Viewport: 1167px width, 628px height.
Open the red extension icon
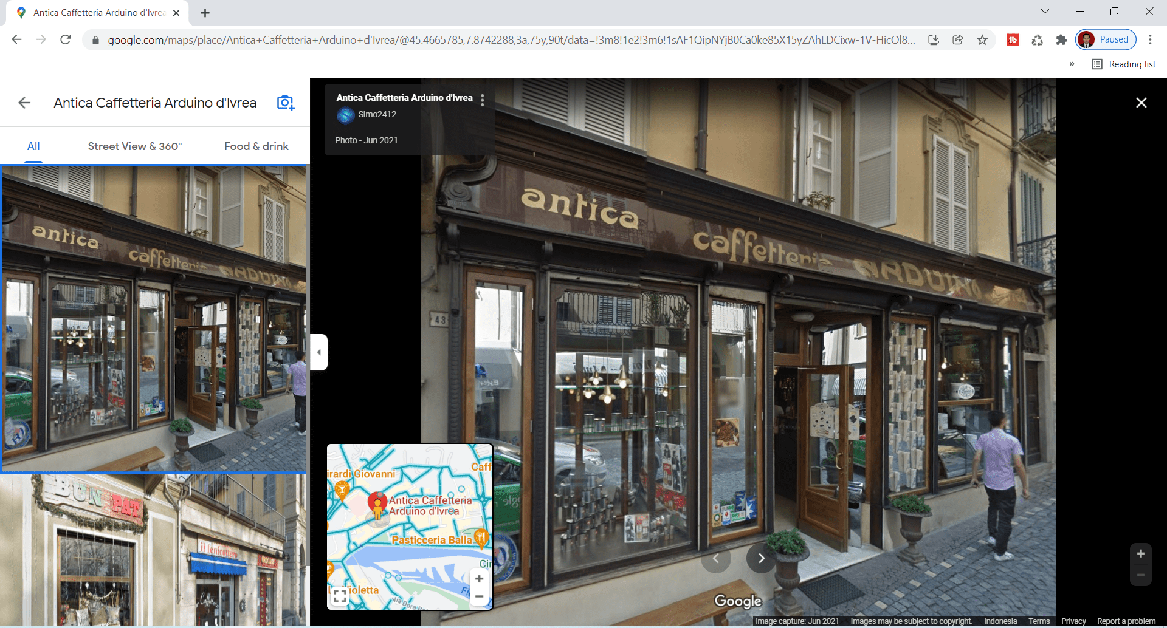pyautogui.click(x=1013, y=40)
